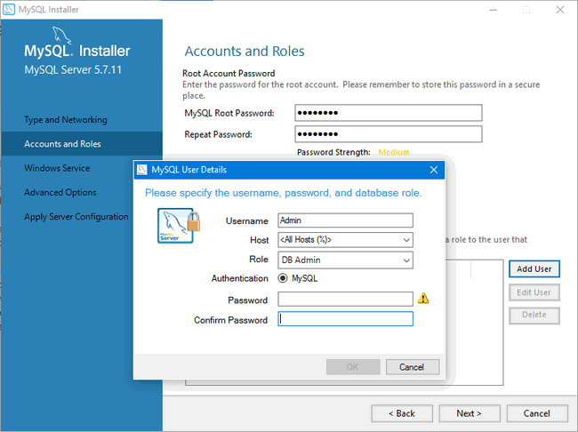Cancel the MySQL User Details dialog

412,367
